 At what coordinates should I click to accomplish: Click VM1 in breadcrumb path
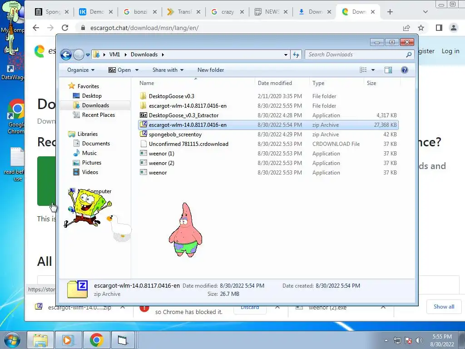114,55
